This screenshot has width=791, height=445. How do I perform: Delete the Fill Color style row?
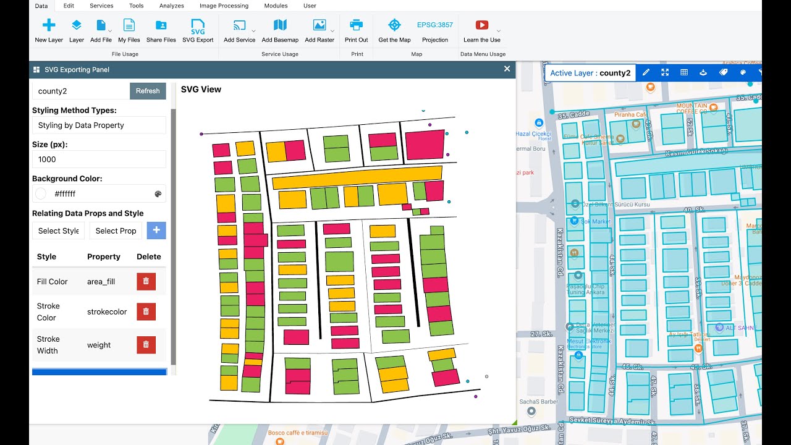[146, 281]
